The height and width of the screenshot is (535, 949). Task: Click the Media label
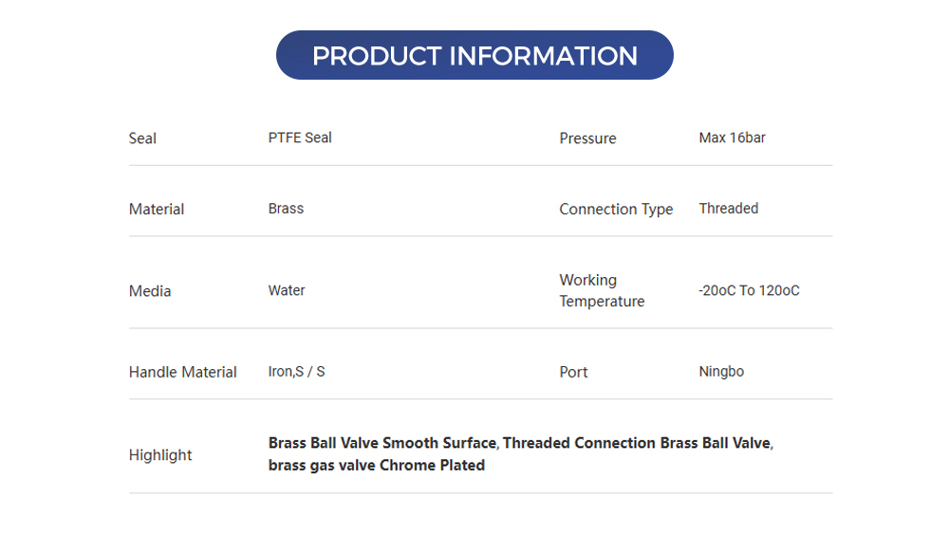pos(150,291)
